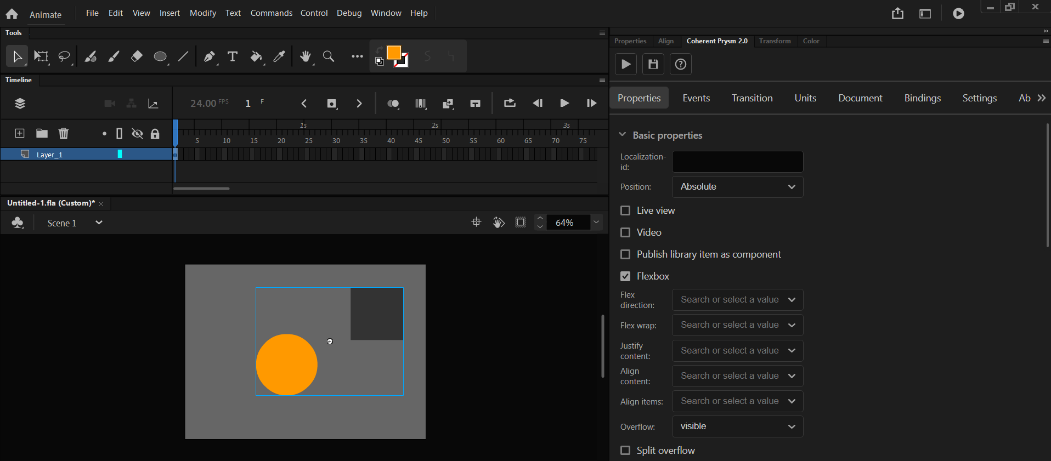Open the Flex direction dropdown
1051x461 pixels.
(x=738, y=300)
